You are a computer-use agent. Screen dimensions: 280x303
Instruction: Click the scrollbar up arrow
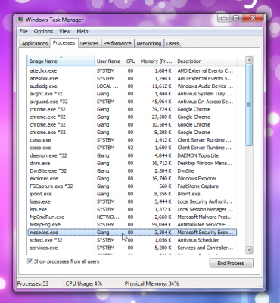click(249, 60)
